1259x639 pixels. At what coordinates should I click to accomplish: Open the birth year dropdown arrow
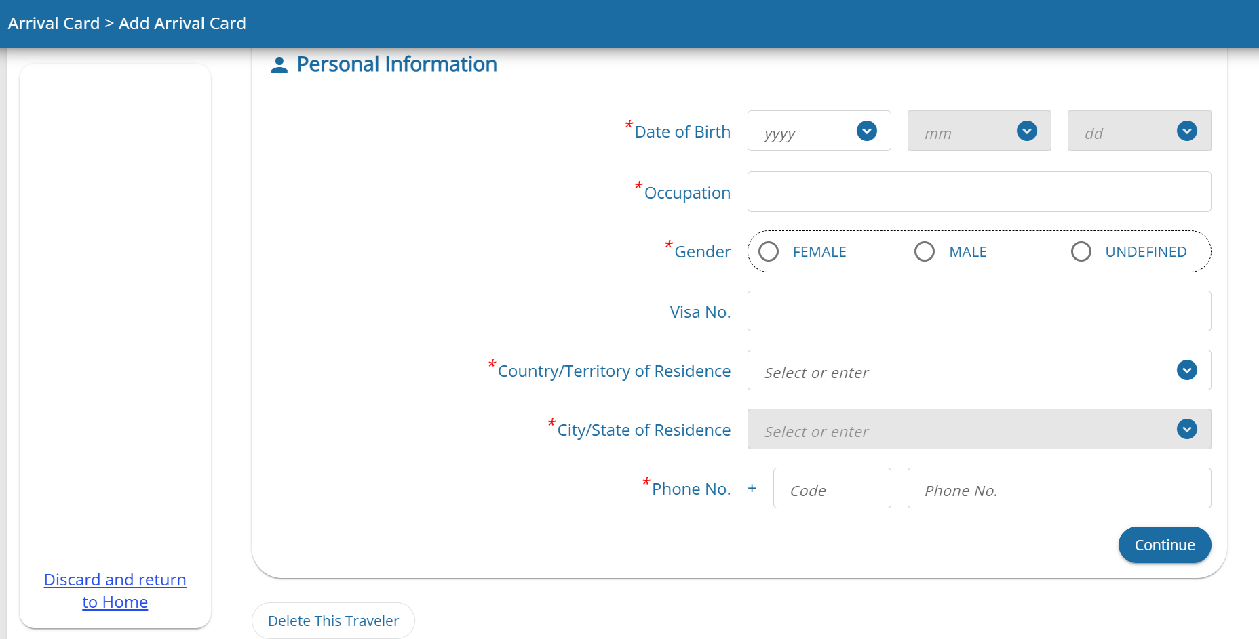click(866, 131)
